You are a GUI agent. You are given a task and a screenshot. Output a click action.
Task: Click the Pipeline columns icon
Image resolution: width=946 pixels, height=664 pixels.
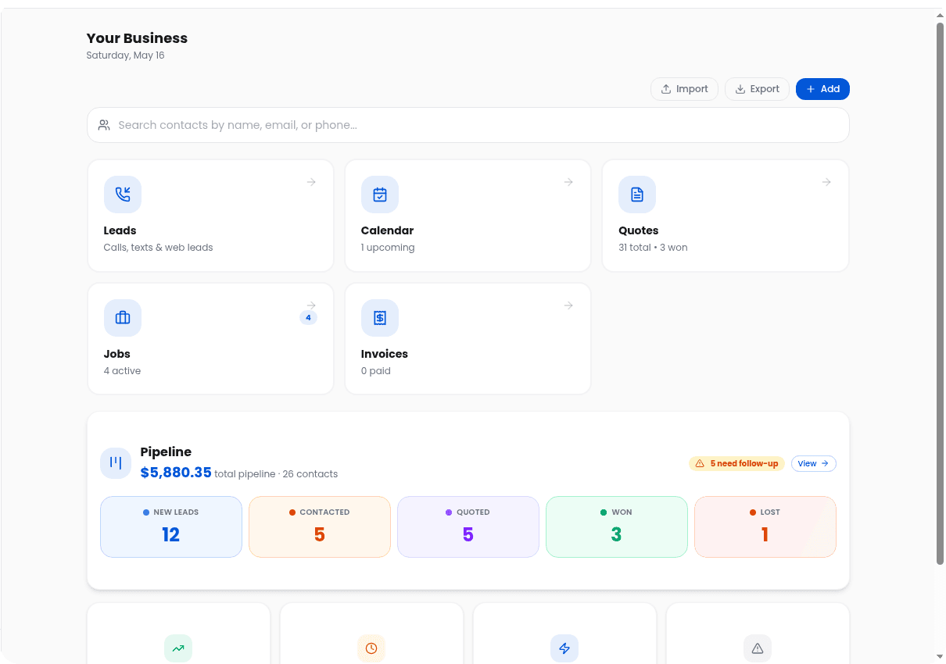pos(116,463)
